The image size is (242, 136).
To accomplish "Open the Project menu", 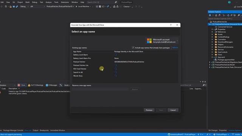I will pos(20,2).
